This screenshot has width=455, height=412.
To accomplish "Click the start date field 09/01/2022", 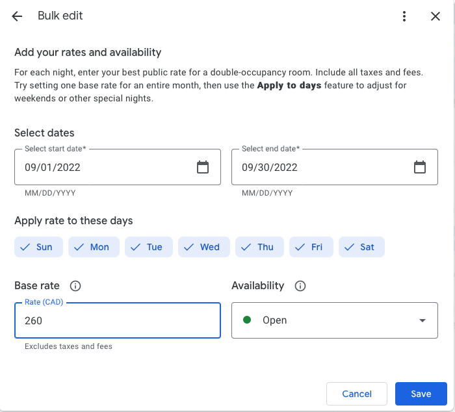I will pos(118,167).
